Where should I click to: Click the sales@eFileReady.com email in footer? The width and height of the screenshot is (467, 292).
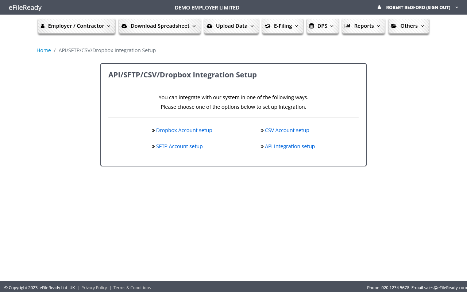pyautogui.click(x=445, y=288)
